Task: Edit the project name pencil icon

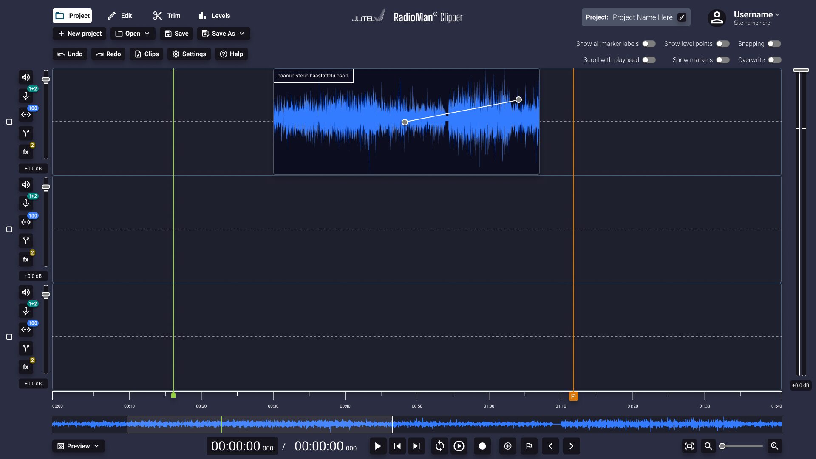Action: point(682,17)
